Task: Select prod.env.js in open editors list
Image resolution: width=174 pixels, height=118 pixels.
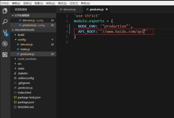Action: [33, 25]
